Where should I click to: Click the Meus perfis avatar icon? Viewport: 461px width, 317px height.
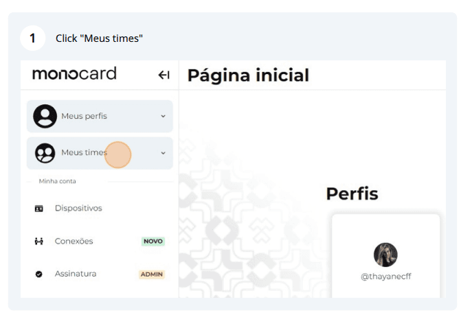pyautogui.click(x=45, y=116)
